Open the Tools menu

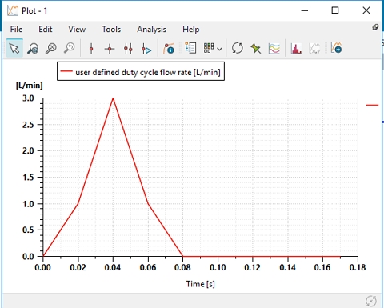111,29
